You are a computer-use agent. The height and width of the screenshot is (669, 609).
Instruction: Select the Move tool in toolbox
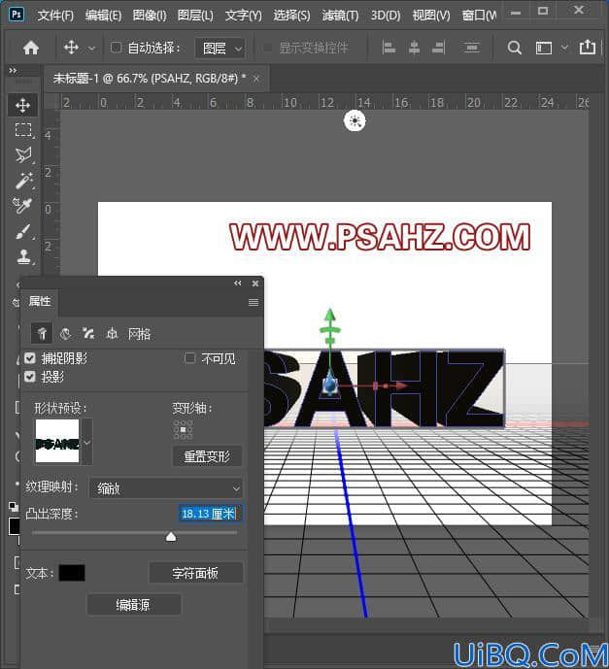[22, 105]
